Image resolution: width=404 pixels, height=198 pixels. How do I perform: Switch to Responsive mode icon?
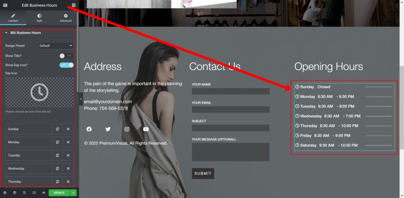coord(34,193)
